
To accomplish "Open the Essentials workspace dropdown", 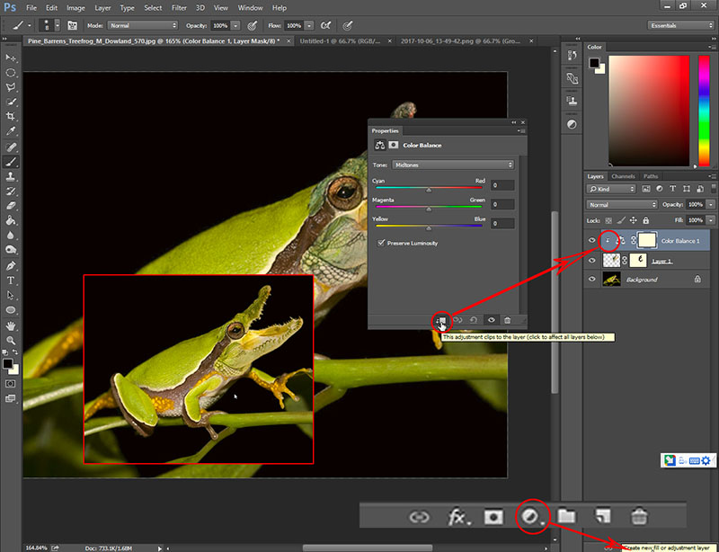I will (x=680, y=25).
